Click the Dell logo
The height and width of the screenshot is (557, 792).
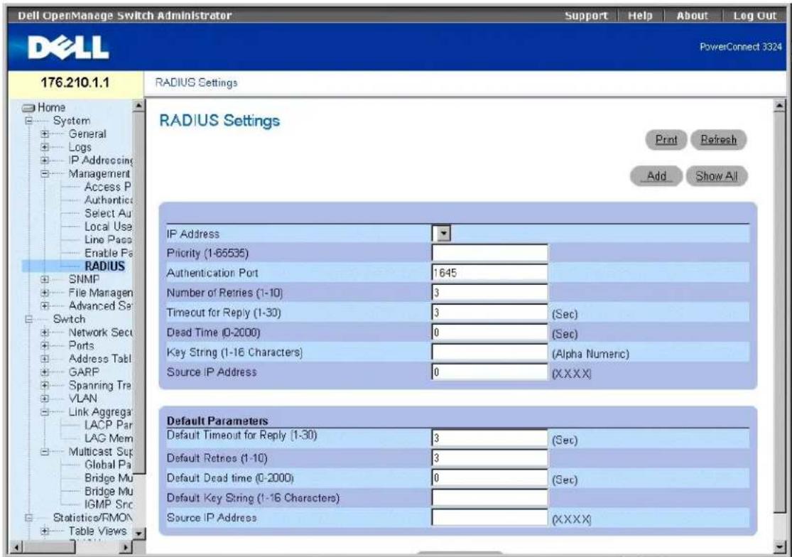tap(67, 48)
